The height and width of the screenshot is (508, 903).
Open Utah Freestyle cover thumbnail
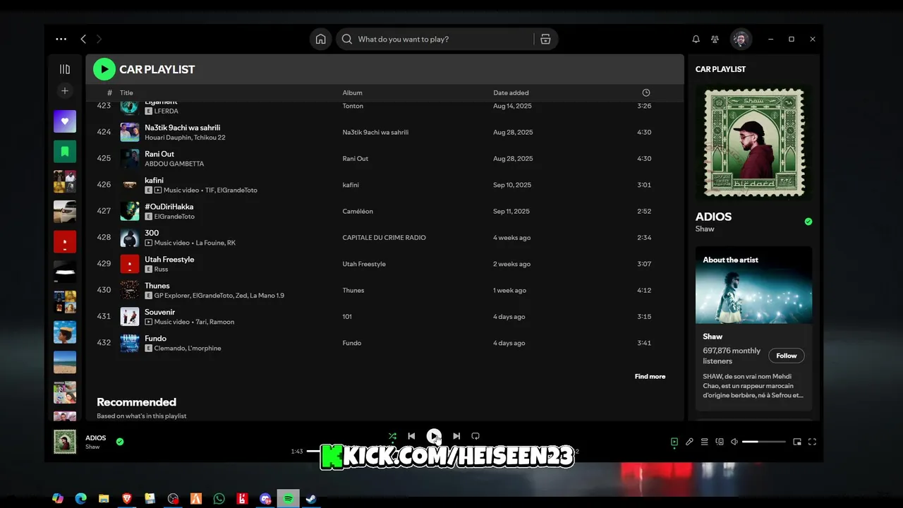[x=130, y=264]
